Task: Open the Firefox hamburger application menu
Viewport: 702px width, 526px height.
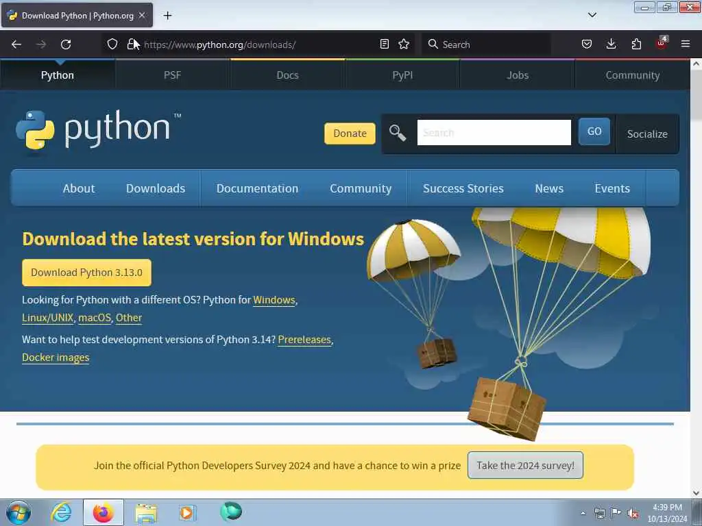Action: (686, 44)
